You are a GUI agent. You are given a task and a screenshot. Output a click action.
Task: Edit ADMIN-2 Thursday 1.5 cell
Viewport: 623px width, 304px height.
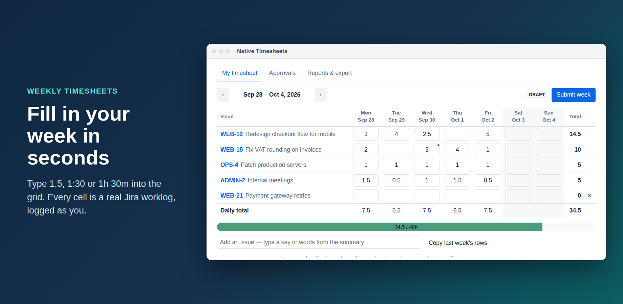point(457,180)
